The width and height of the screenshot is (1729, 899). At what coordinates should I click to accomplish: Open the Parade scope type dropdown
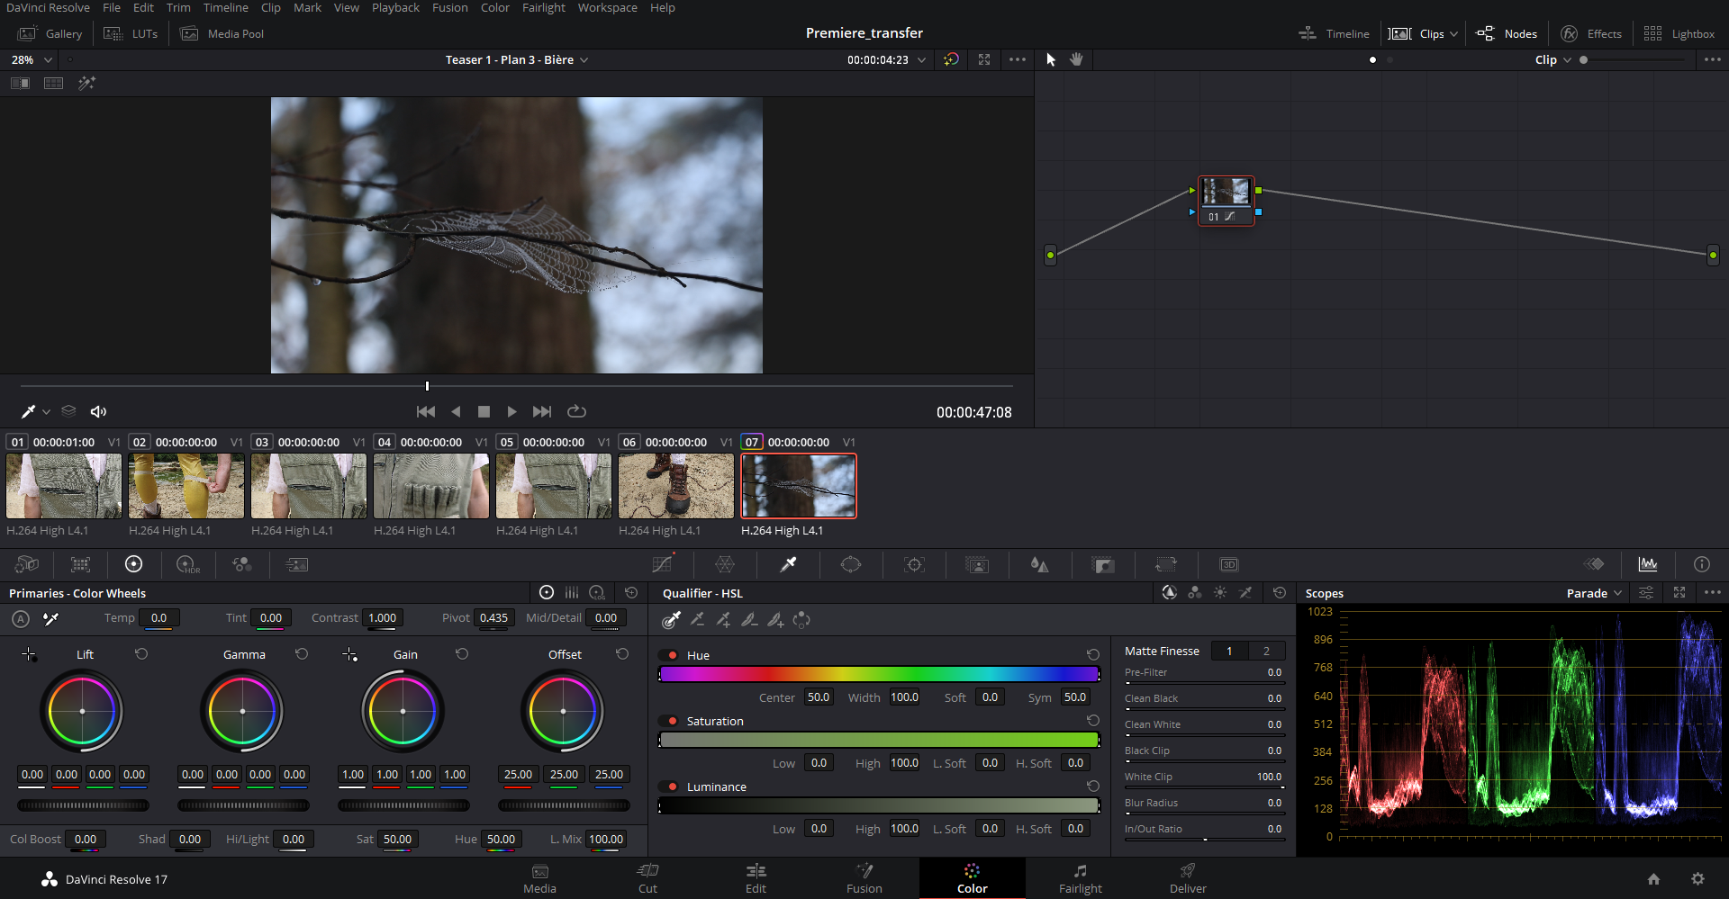(1594, 593)
